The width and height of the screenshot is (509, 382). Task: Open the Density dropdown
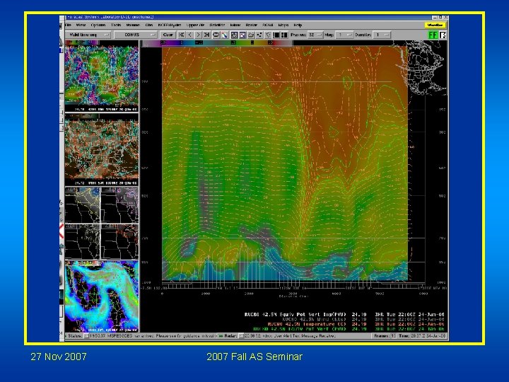[x=382, y=35]
